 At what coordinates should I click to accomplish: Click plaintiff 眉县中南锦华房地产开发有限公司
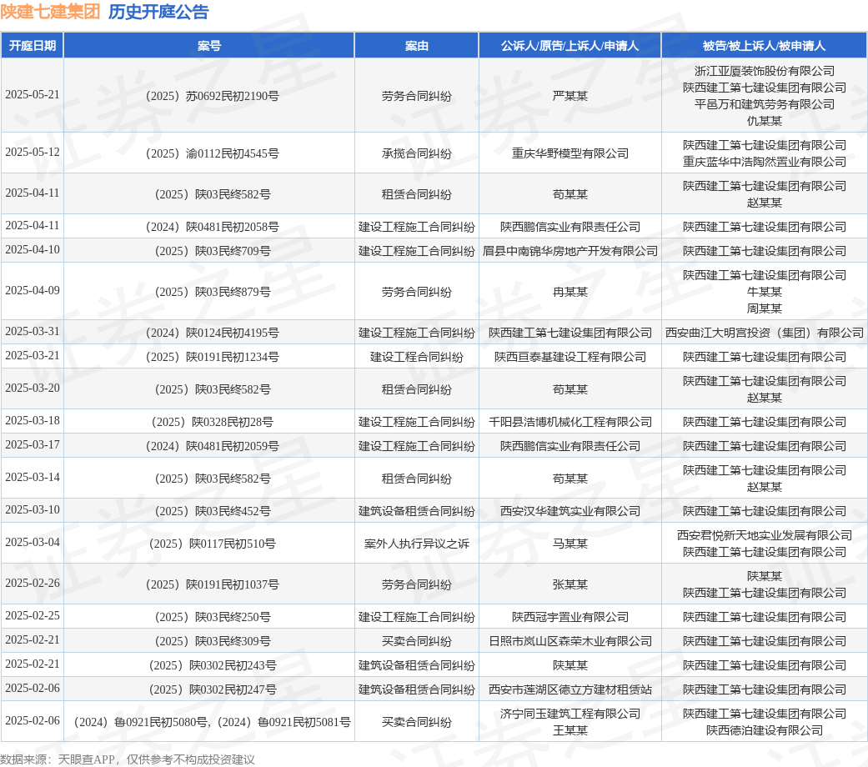(x=569, y=251)
